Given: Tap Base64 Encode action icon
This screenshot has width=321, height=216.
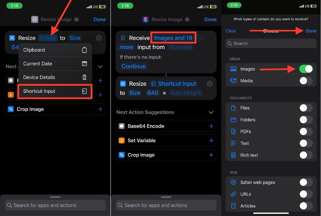Looking at the screenshot, I should click(122, 126).
